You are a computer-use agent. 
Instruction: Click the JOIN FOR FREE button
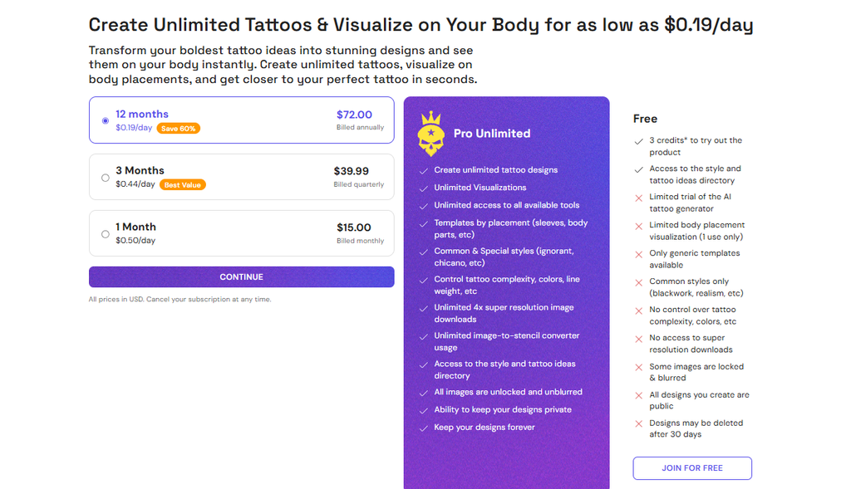coord(692,468)
